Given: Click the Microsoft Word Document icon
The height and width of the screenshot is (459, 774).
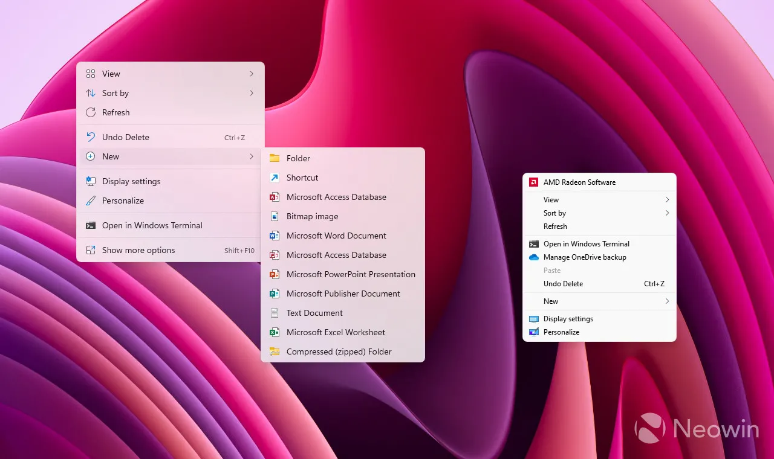Looking at the screenshot, I should pos(275,236).
